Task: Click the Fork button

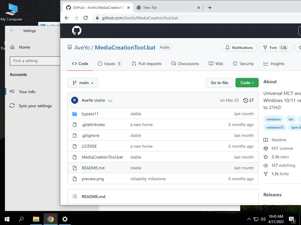Action: point(275,48)
